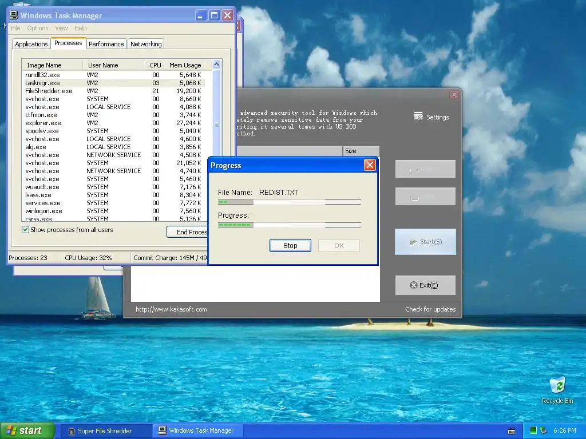Click Windows Task Manager taskbar button
This screenshot has width=586, height=439.
[x=198, y=431]
